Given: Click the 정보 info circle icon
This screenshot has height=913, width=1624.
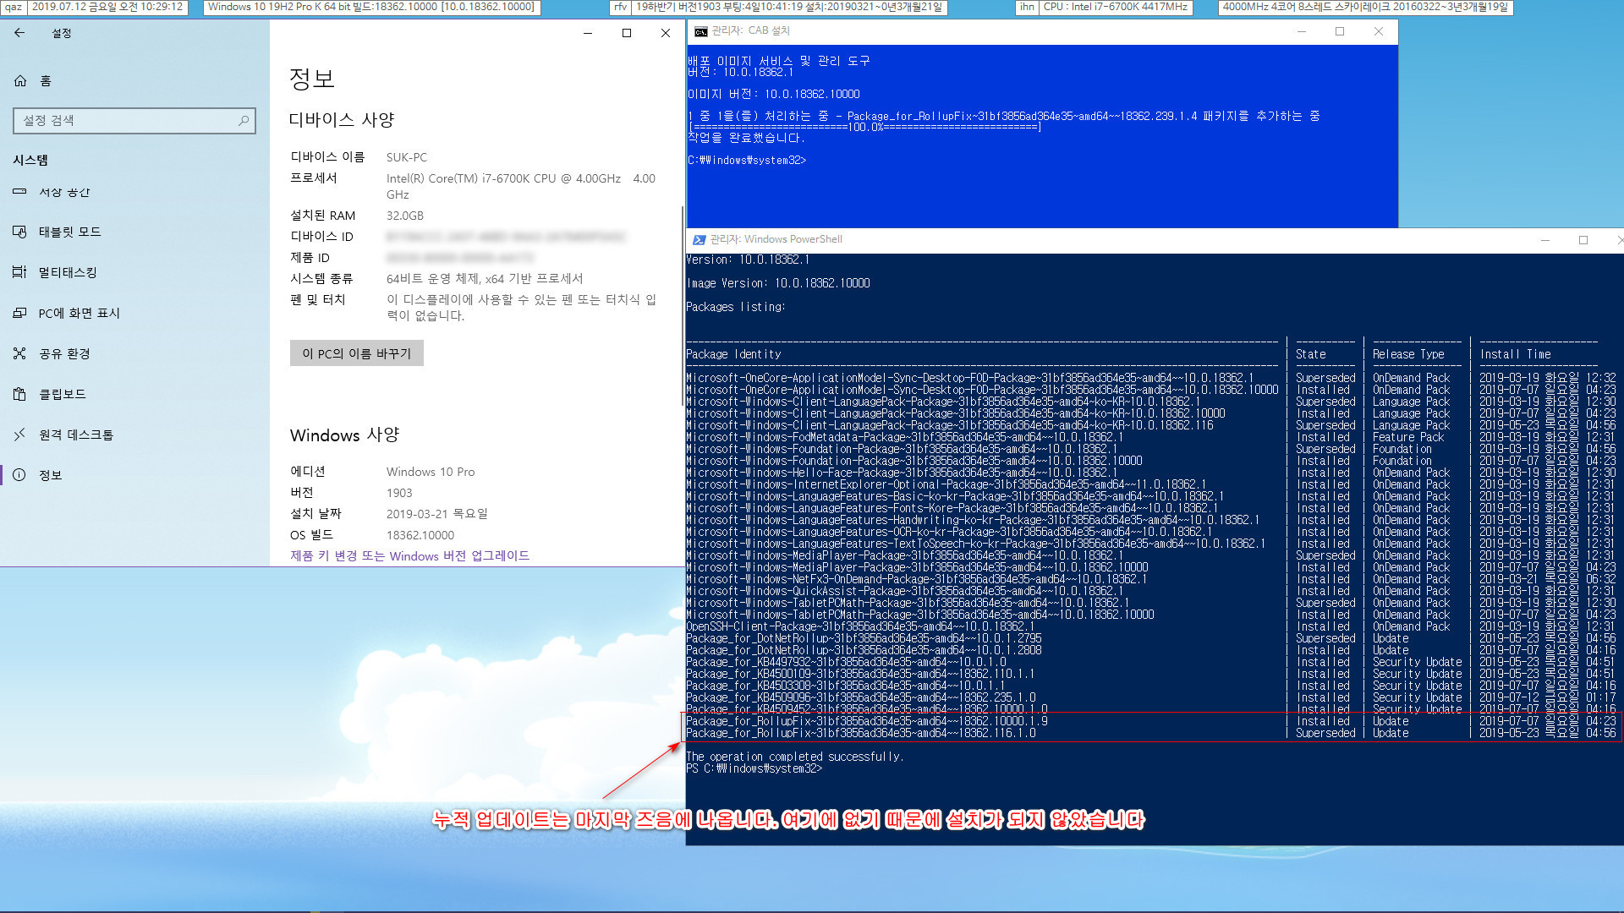Looking at the screenshot, I should pos(19,475).
